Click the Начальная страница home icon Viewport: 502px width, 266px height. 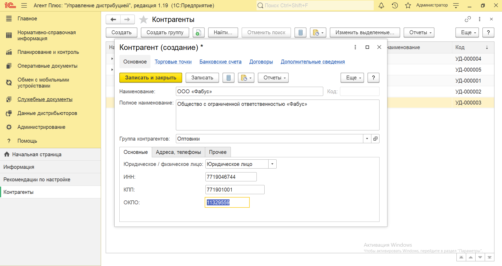(7, 154)
